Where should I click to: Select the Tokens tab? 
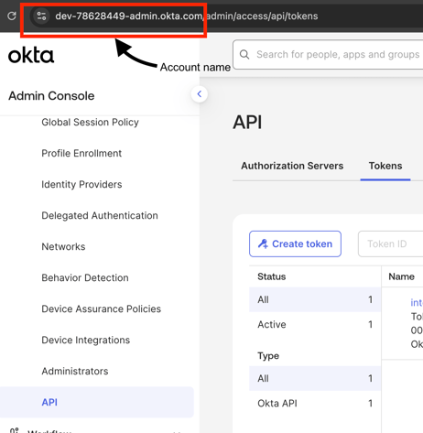(x=385, y=166)
